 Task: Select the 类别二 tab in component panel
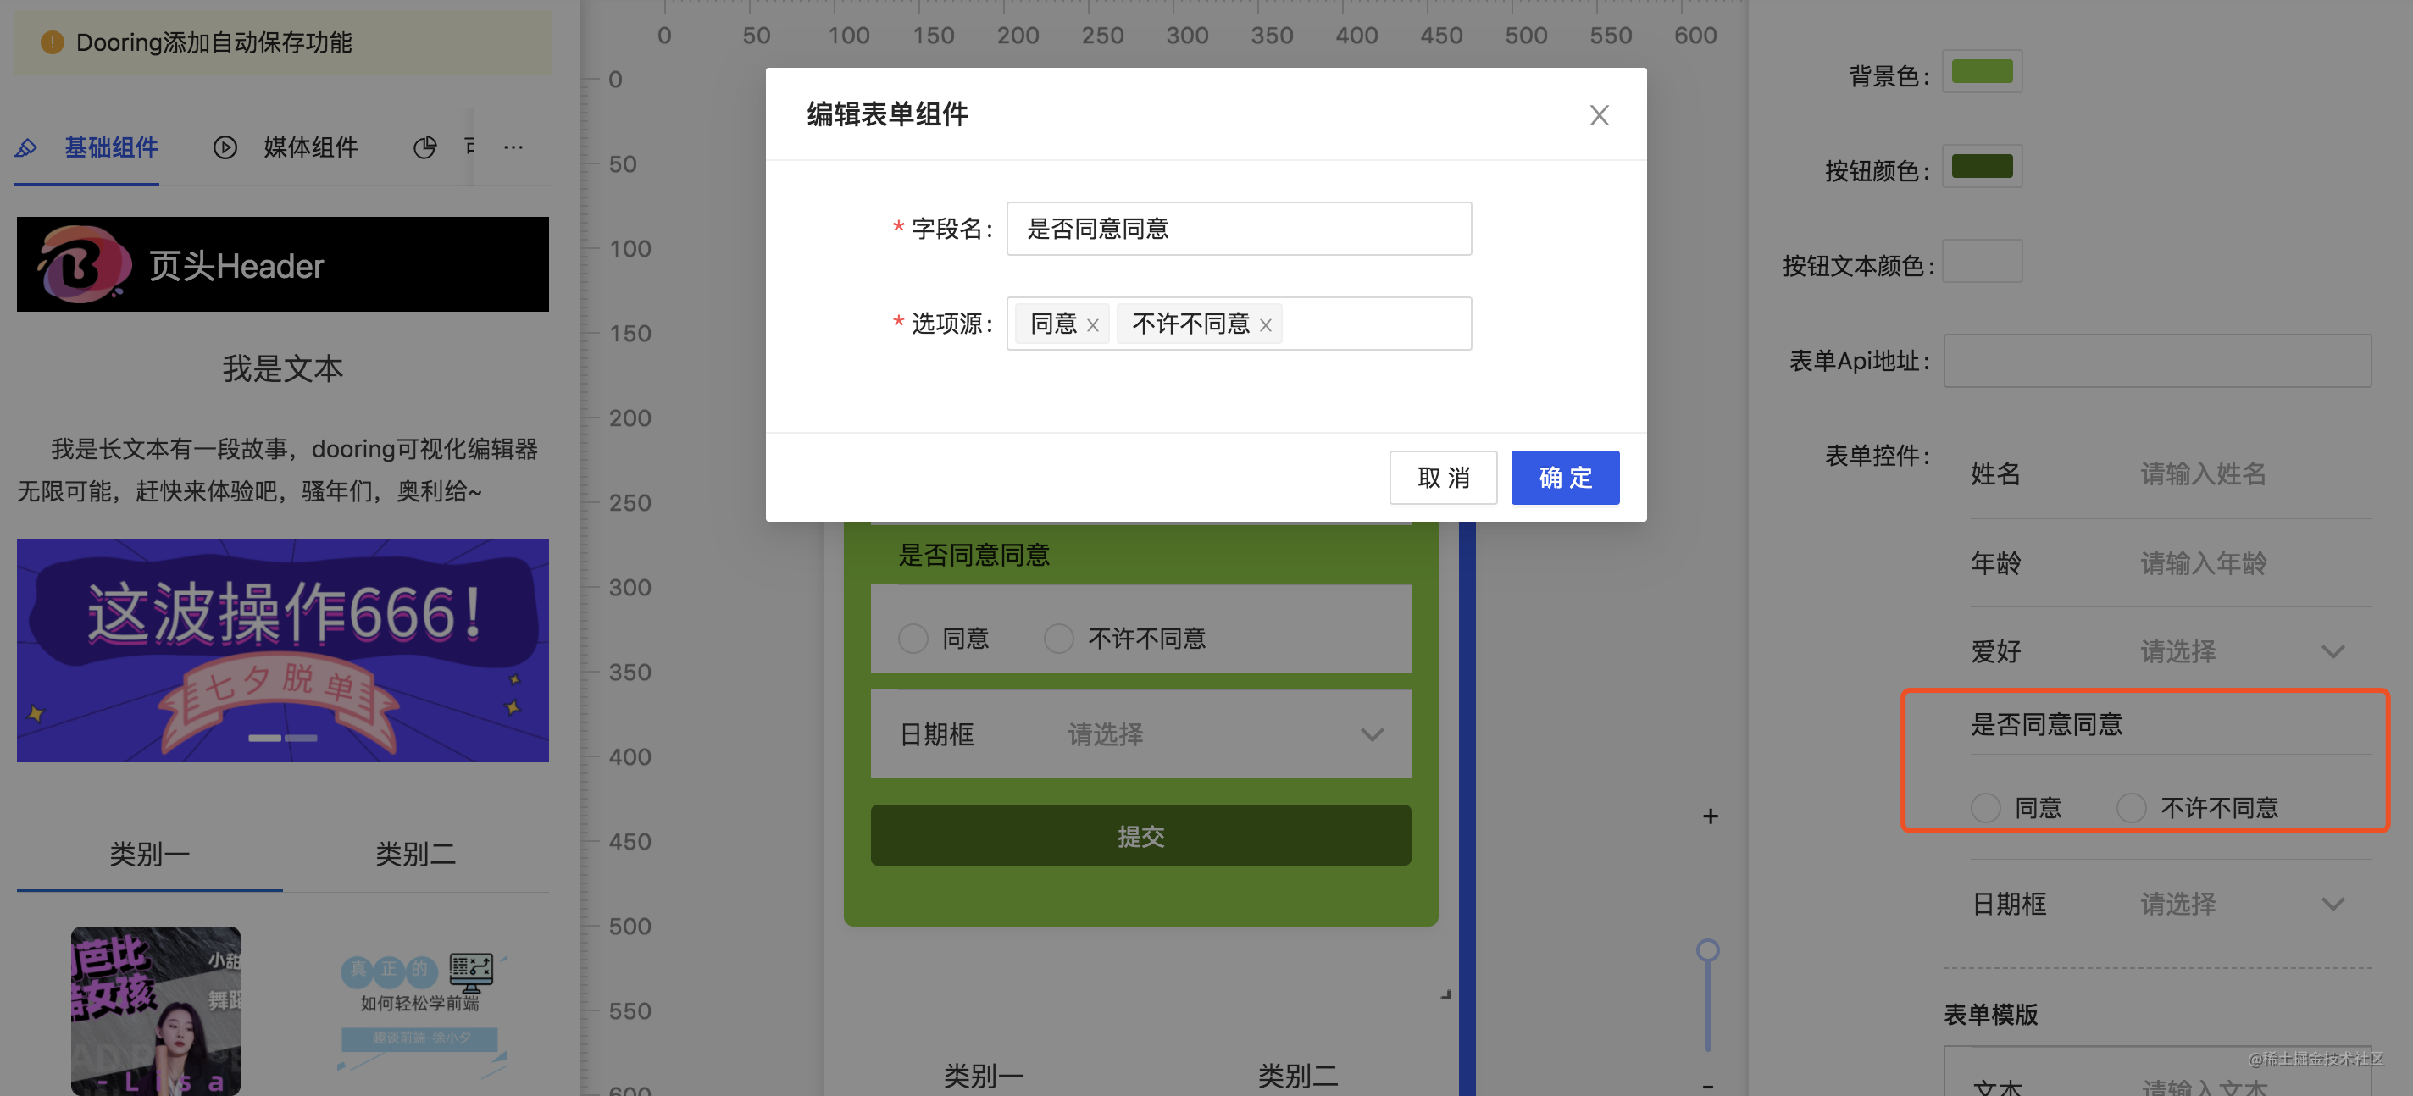click(415, 854)
